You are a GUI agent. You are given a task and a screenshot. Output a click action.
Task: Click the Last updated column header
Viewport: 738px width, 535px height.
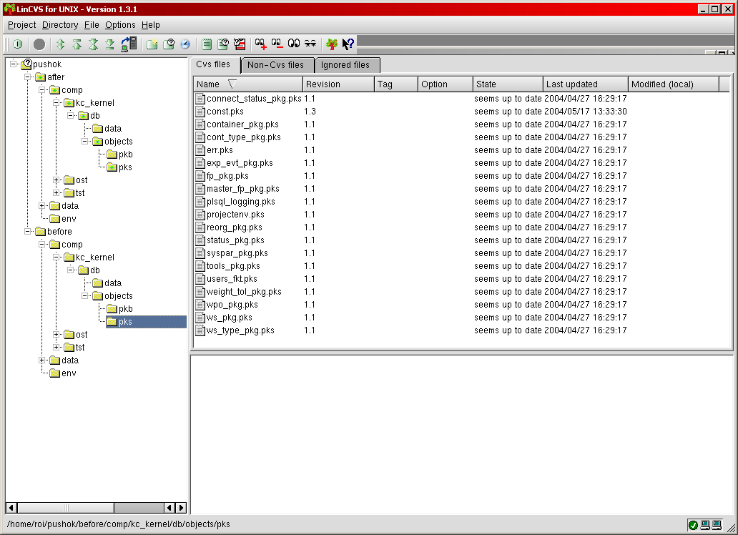tap(585, 84)
